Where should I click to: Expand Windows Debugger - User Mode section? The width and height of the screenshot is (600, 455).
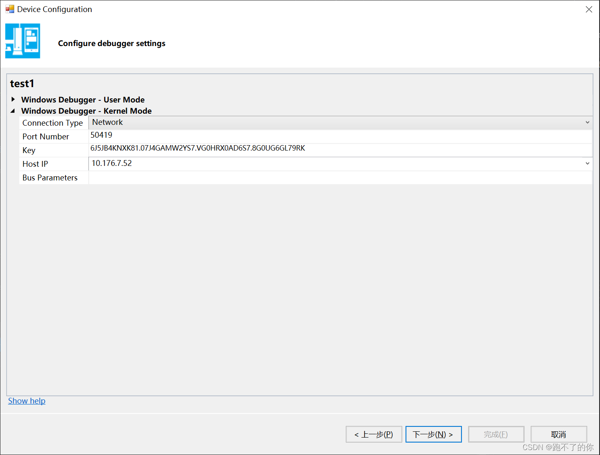click(x=13, y=100)
